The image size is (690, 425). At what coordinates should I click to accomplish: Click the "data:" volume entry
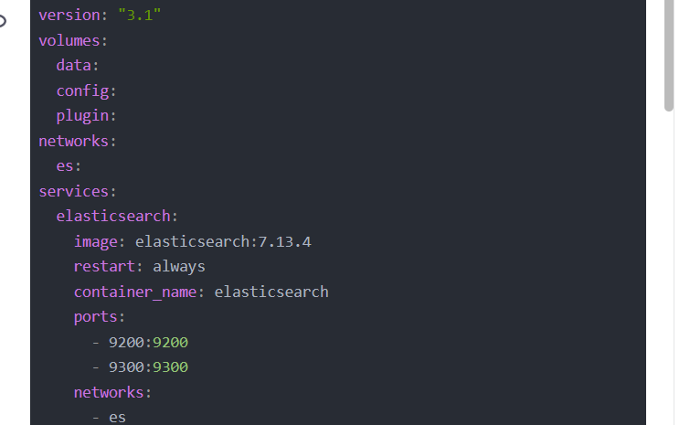coord(78,66)
